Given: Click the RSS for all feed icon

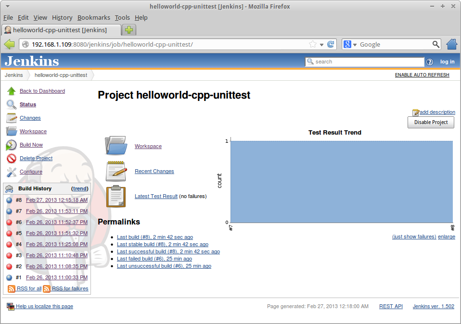Looking at the screenshot, I should (12, 289).
